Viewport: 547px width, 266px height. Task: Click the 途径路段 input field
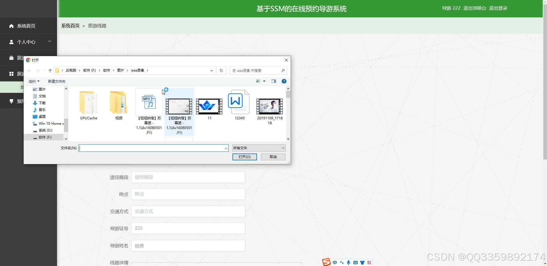point(188,177)
